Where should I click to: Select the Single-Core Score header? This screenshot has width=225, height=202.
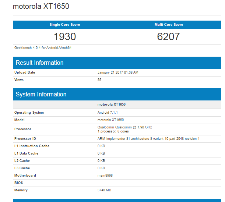coord(65,25)
